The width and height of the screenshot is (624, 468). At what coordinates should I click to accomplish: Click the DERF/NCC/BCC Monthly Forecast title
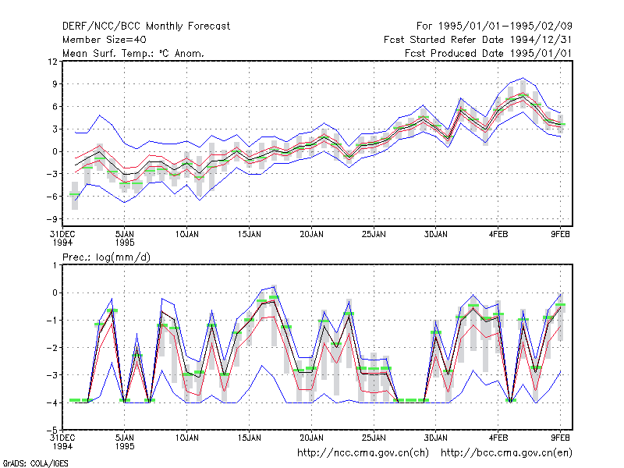146,27
